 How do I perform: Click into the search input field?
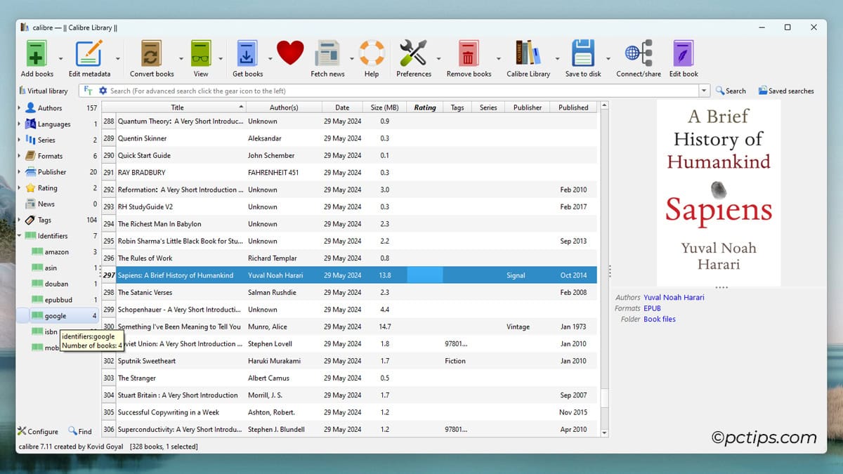pyautogui.click(x=400, y=91)
